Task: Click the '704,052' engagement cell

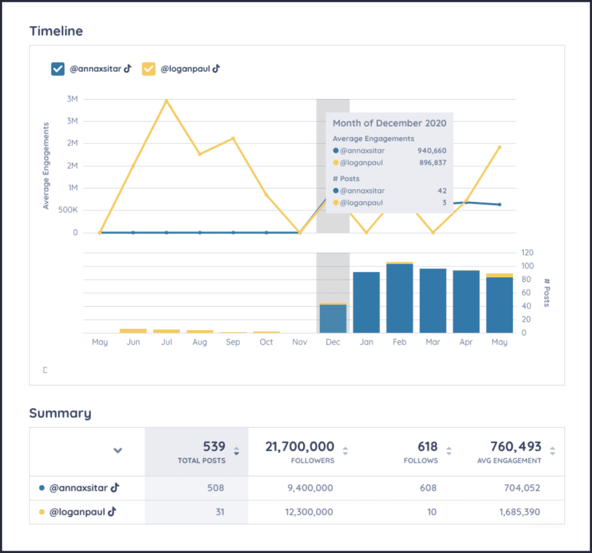Action: pos(522,488)
